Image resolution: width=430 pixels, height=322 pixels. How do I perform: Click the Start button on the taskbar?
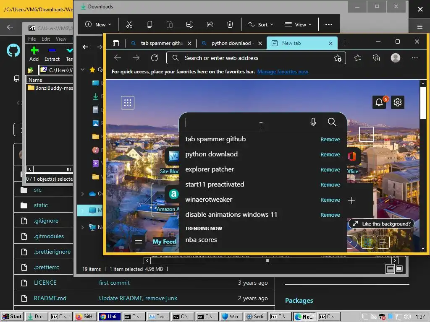(12, 317)
